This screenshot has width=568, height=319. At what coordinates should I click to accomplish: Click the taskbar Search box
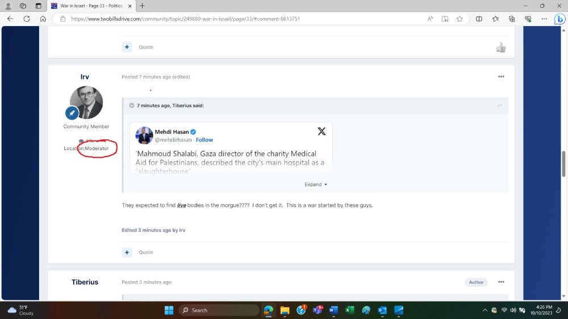point(219,310)
